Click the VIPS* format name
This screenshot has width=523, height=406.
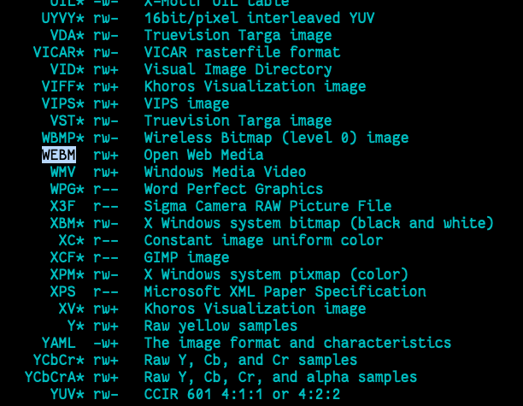63,103
